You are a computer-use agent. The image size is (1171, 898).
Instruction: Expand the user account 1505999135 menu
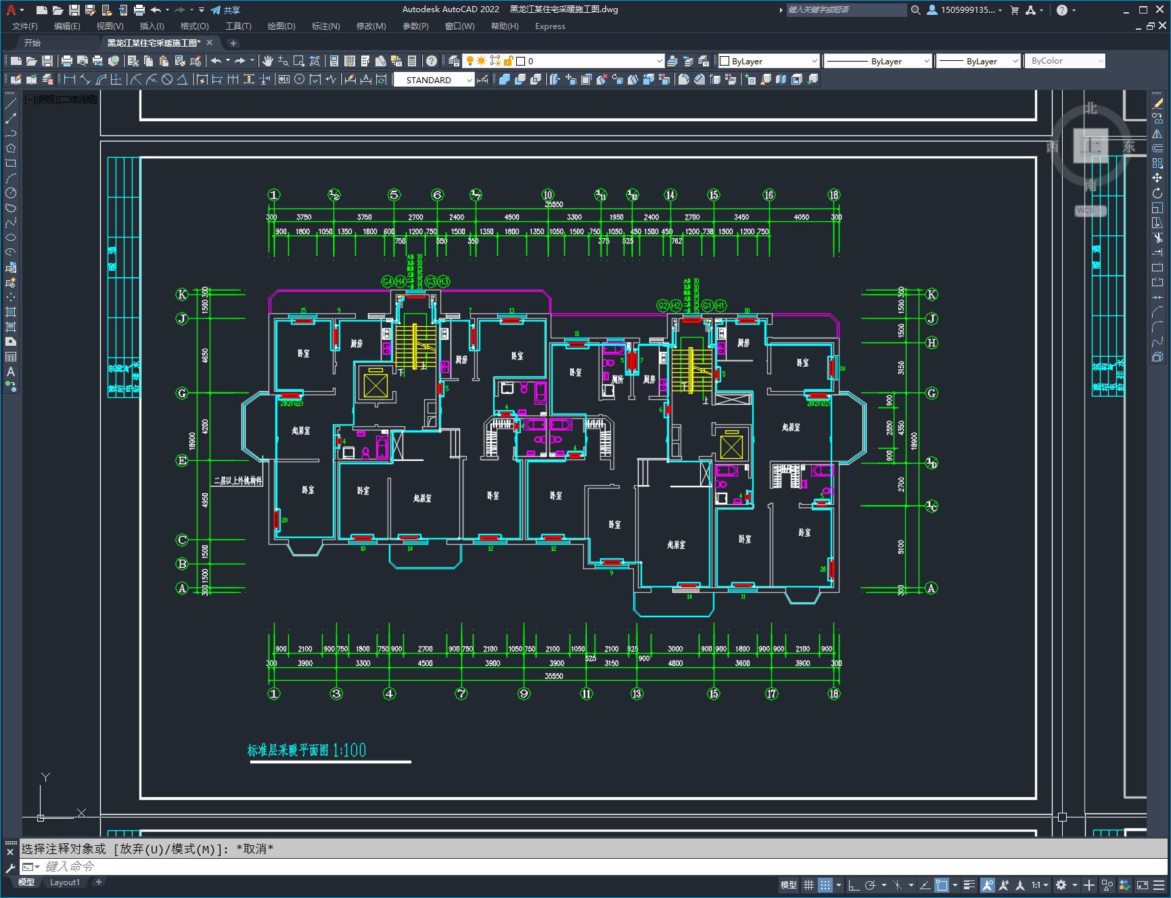pyautogui.click(x=965, y=10)
